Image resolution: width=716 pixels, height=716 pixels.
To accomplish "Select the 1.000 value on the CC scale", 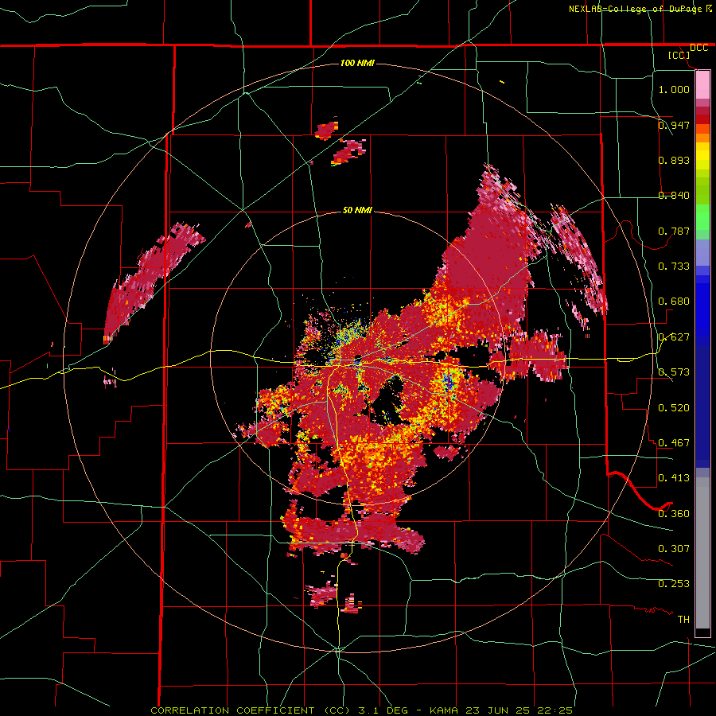I will coord(674,89).
